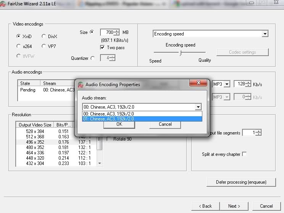The image size is (284, 213).
Task: Select the x264 codec radio button
Action: point(18,46)
